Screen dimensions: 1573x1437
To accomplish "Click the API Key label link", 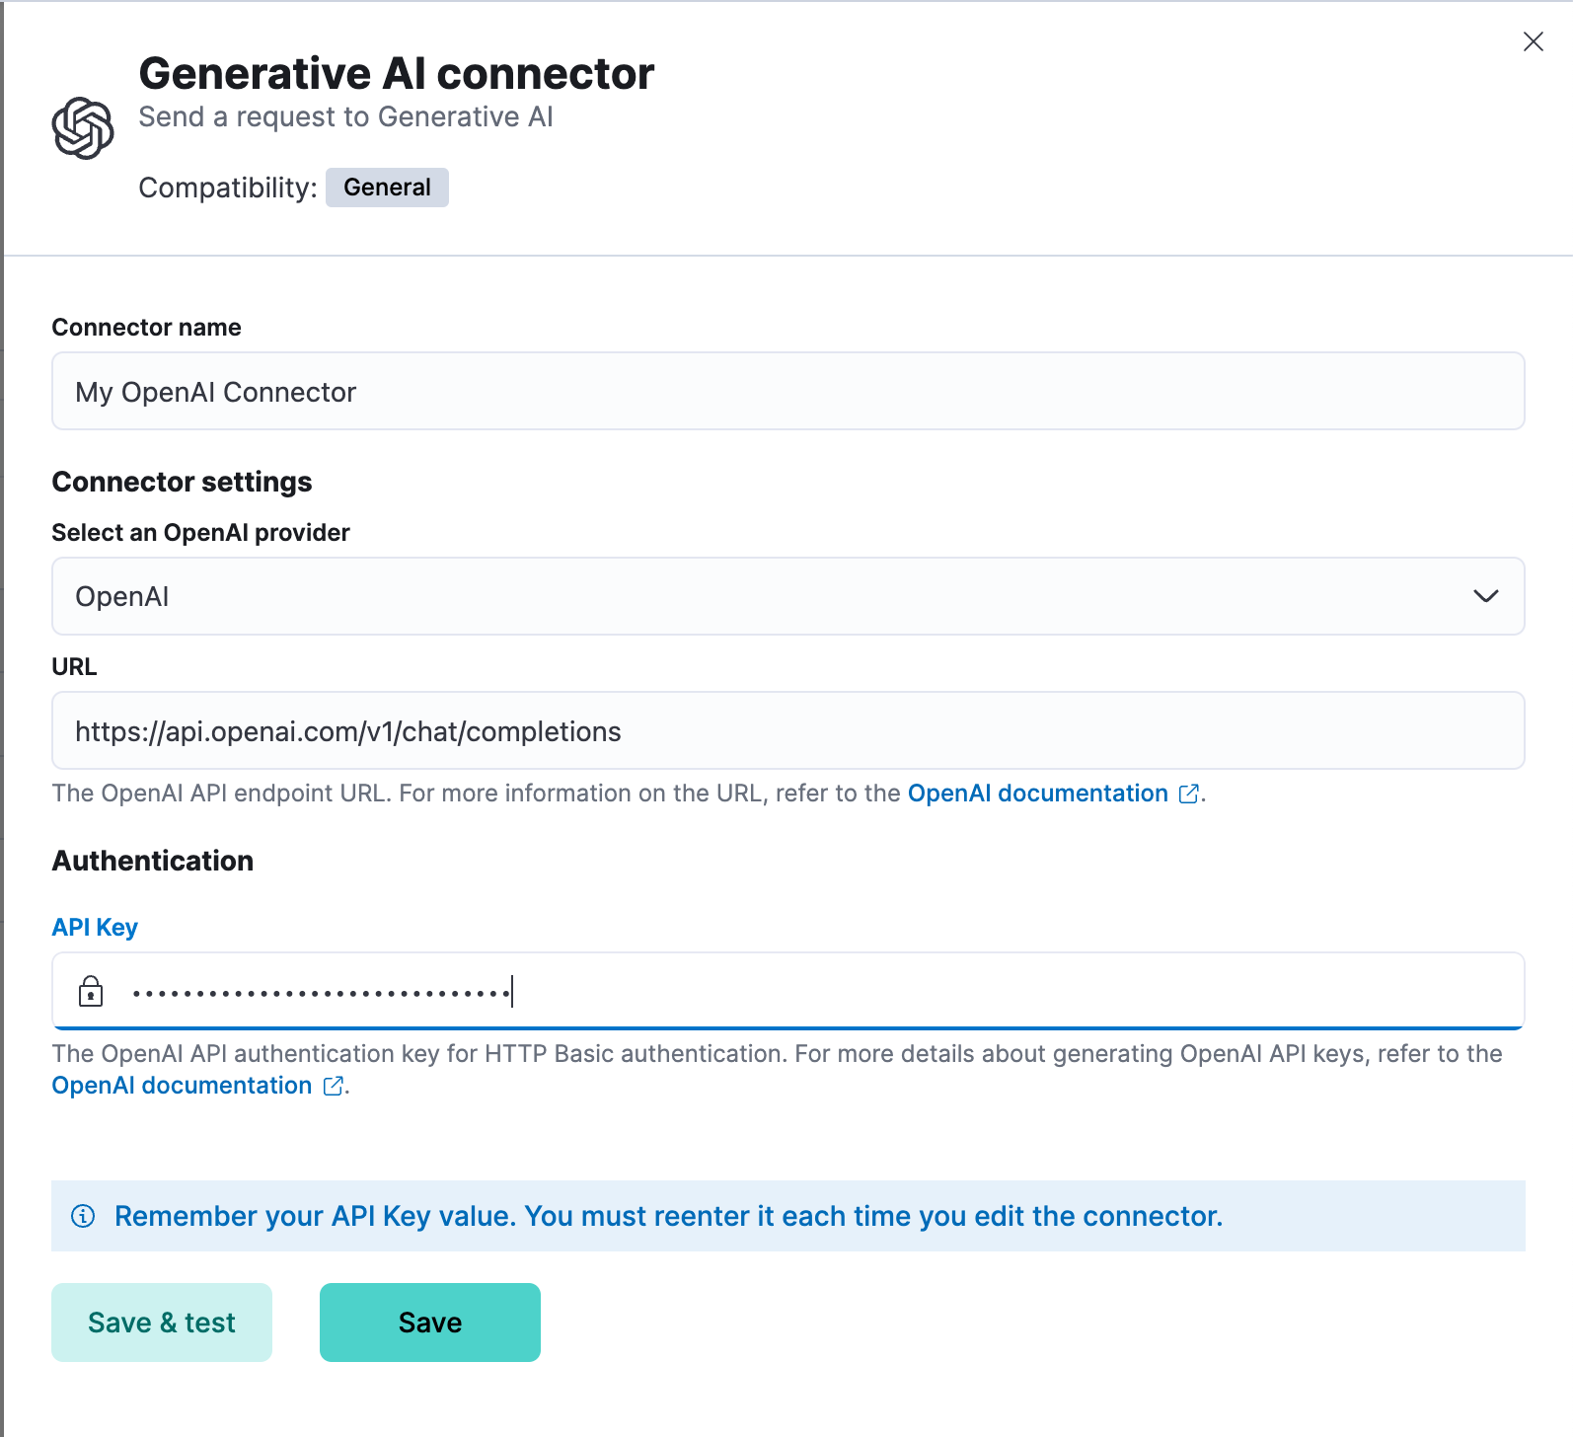I will click(95, 926).
